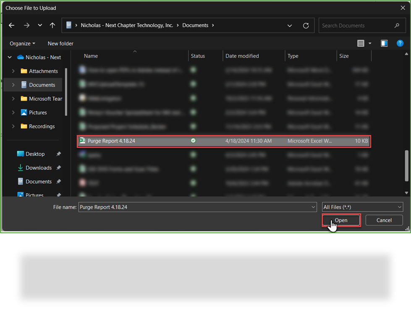
Task: Expand the Microsoft Teams folder node
Action: pyautogui.click(x=13, y=99)
